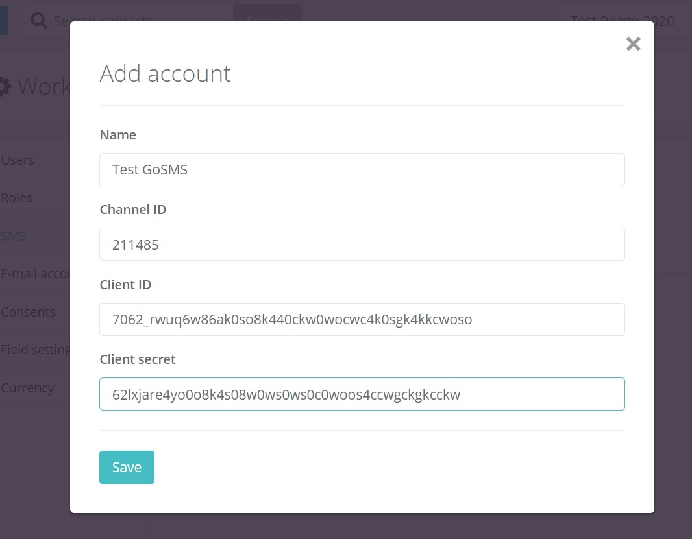Open Field settings in sidebar
The height and width of the screenshot is (539, 692).
pos(35,350)
